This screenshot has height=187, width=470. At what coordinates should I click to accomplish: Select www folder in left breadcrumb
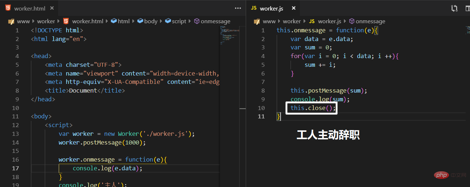tap(23, 21)
